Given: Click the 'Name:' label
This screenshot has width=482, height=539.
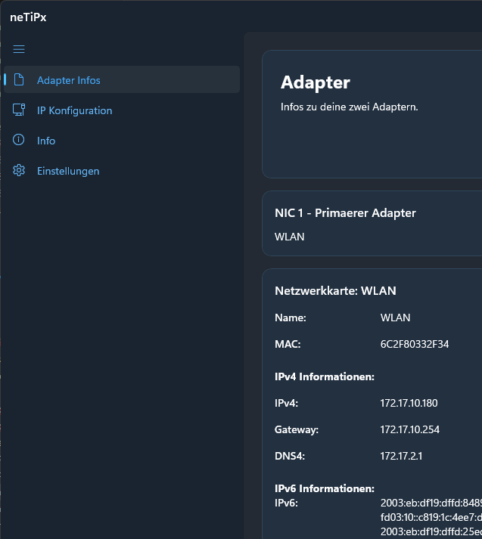Looking at the screenshot, I should click(291, 318).
